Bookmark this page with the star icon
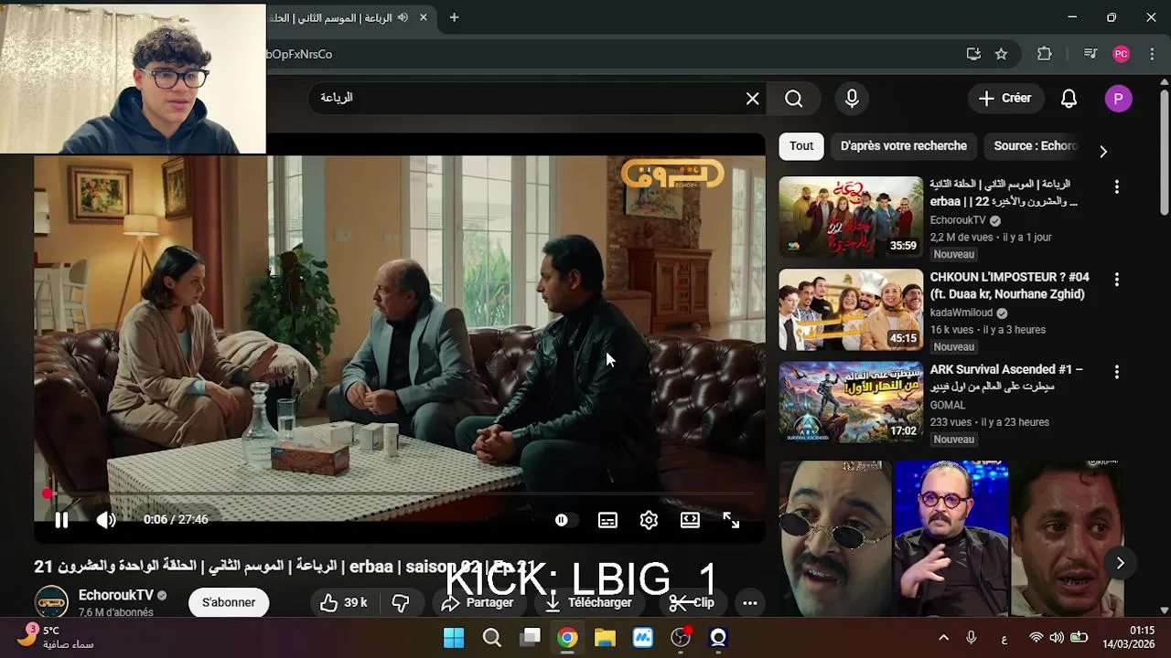The width and height of the screenshot is (1171, 658). coord(1001,54)
